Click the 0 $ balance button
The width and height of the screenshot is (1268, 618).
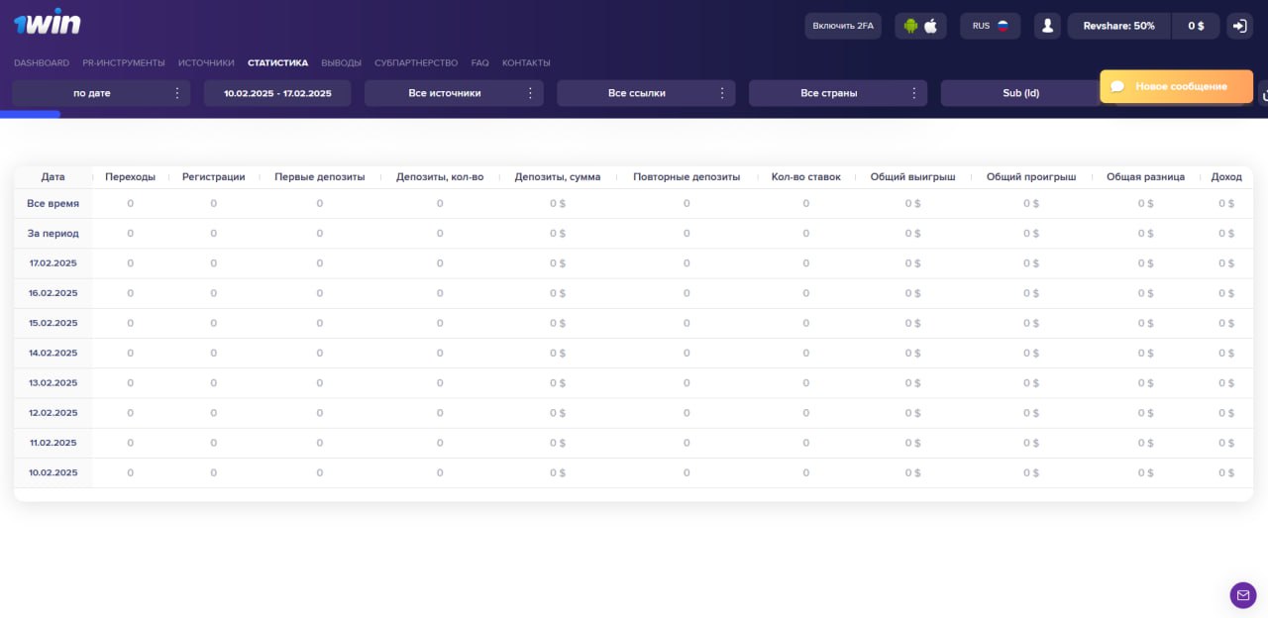(x=1196, y=26)
